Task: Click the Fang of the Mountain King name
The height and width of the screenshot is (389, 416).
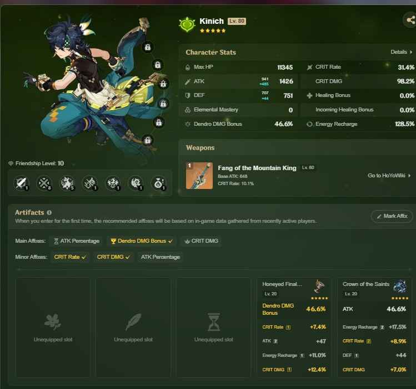Action: 257,168
